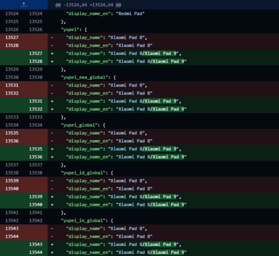Click removed display_name_en code on deleted line 13528

click(x=109, y=46)
